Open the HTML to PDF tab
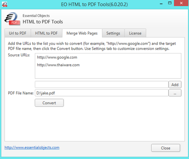Viewport: 189px width, 159px height. [x=46, y=33]
